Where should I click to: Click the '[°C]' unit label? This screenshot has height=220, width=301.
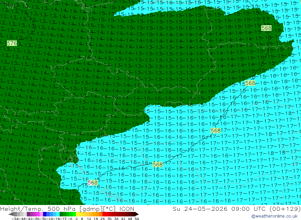coord(110,209)
